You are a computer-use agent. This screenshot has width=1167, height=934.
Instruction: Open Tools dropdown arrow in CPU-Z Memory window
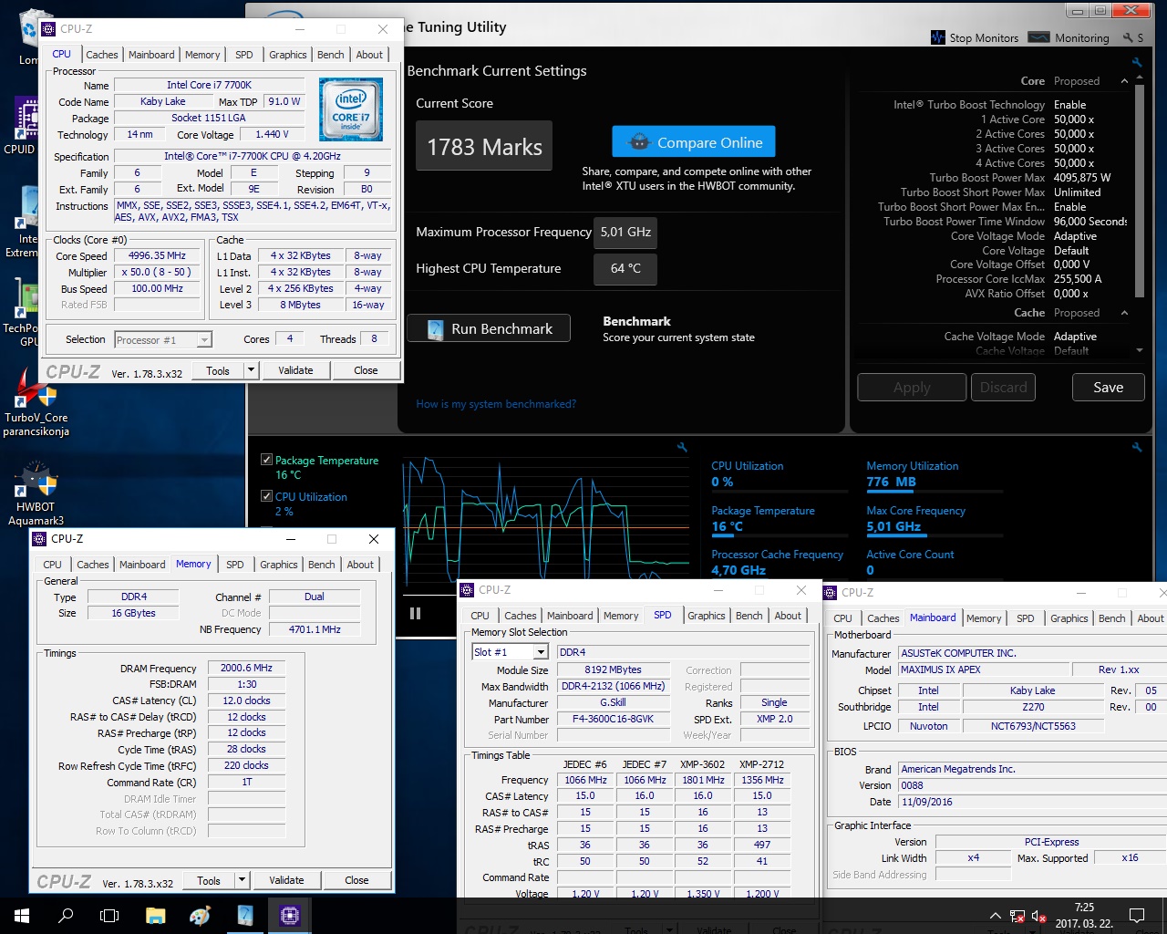[242, 880]
